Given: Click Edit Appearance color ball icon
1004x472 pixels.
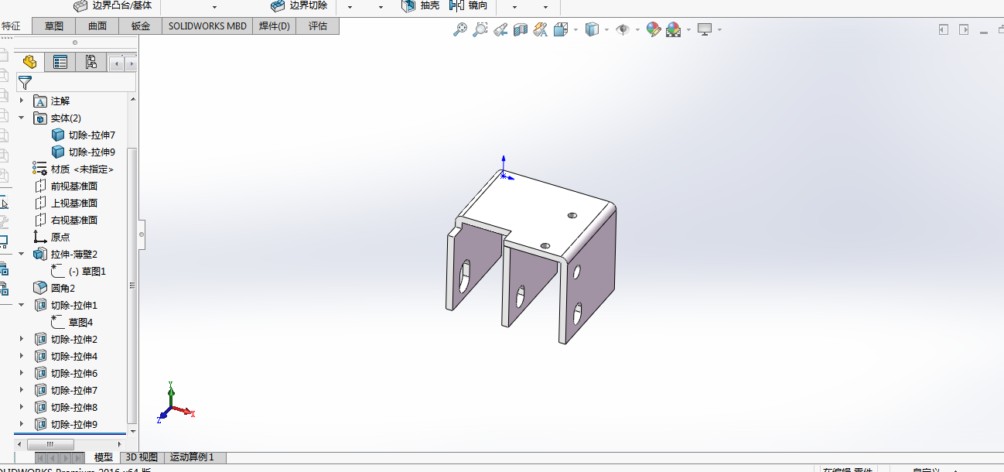Looking at the screenshot, I should pyautogui.click(x=654, y=29).
